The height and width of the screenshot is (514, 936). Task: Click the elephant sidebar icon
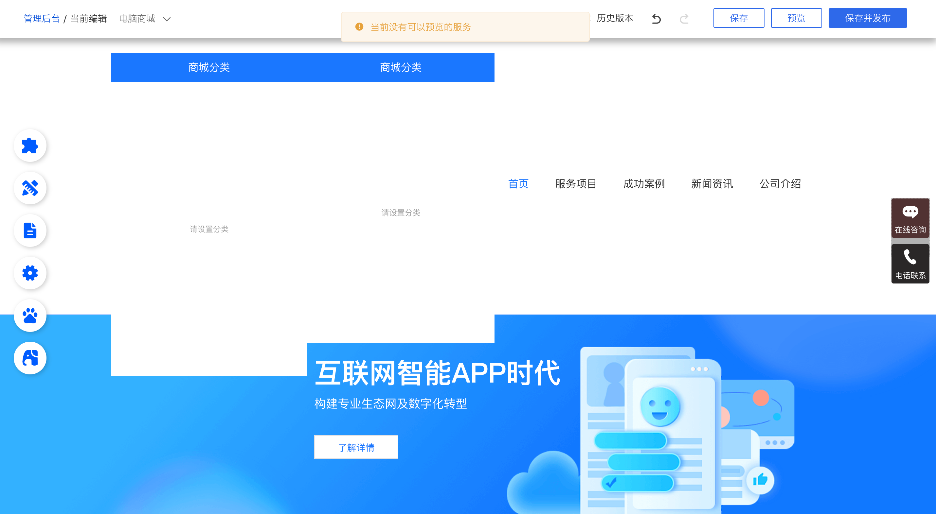point(30,358)
